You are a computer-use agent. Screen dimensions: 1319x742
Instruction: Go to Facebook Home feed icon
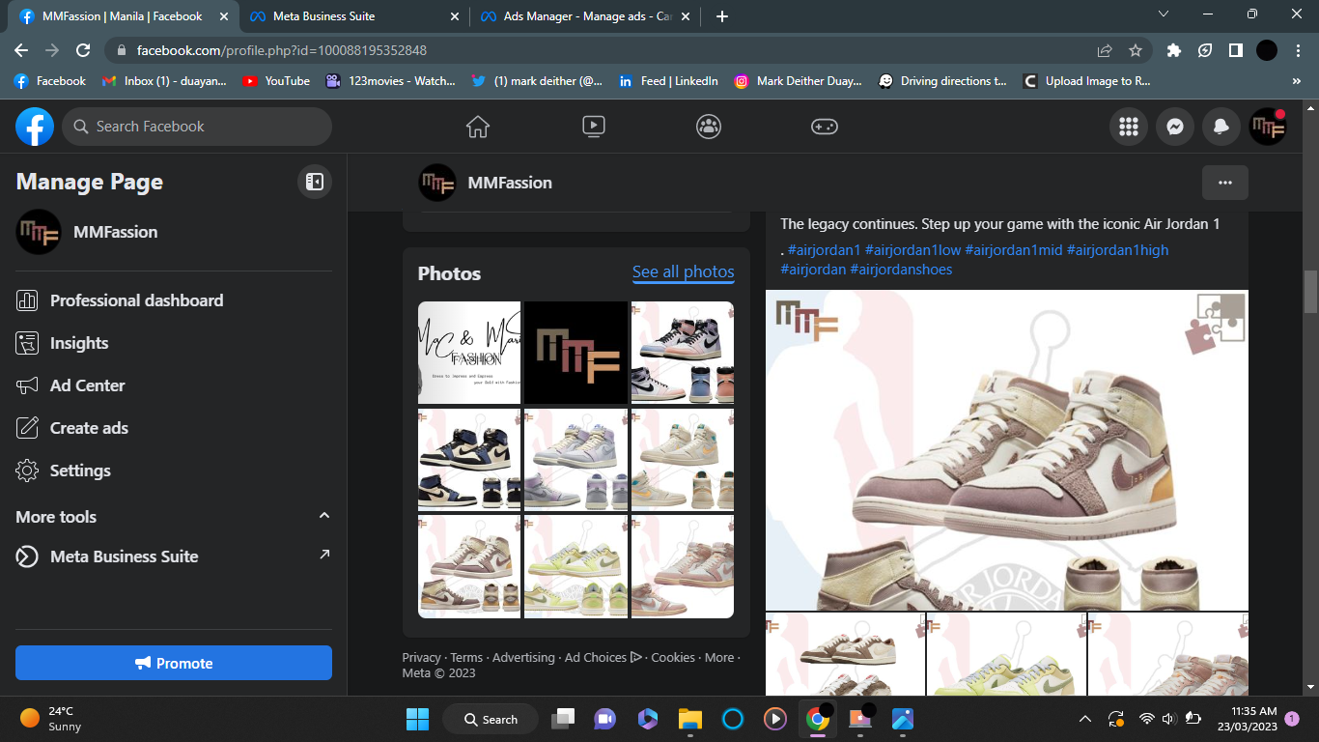[477, 127]
